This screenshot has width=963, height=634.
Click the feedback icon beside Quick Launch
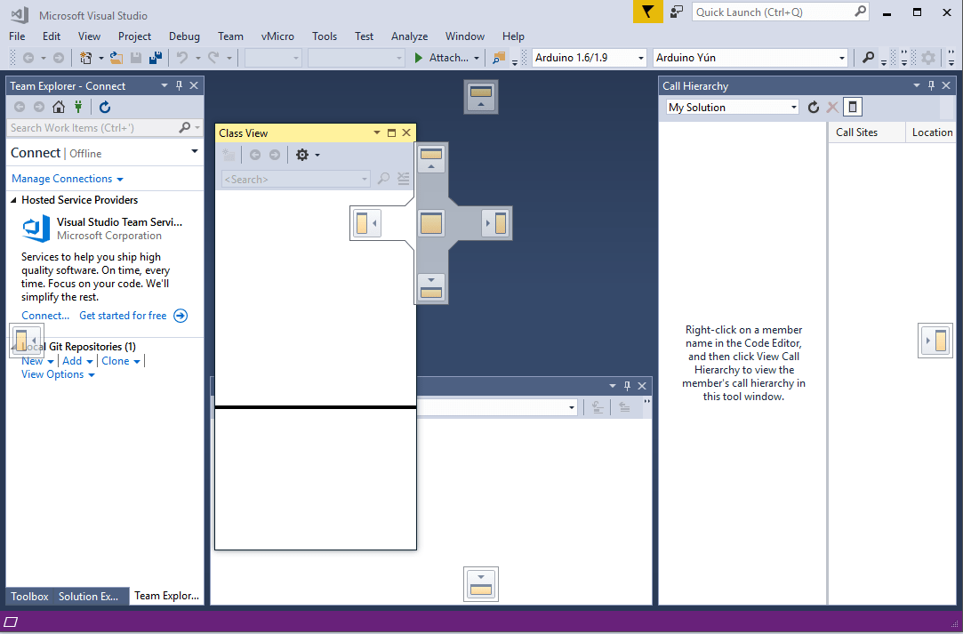(677, 12)
